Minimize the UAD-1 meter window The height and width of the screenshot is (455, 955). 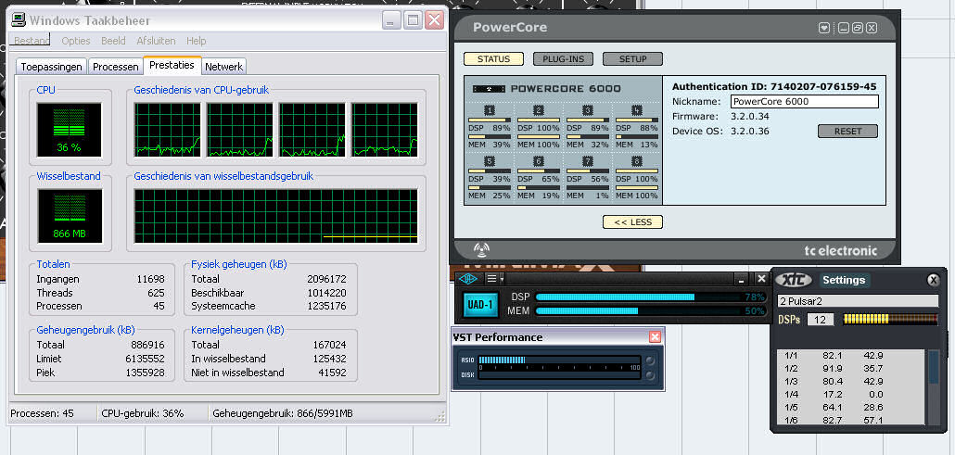pos(741,278)
